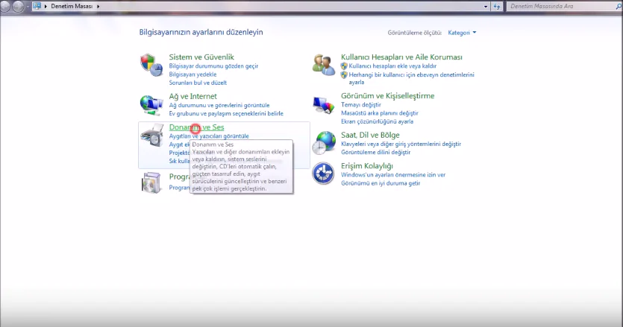Expand the address bar history dropdown arrow

pyautogui.click(x=486, y=7)
